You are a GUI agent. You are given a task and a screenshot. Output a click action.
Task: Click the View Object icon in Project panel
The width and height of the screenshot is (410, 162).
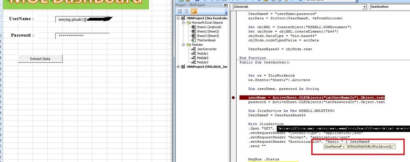click(x=186, y=11)
